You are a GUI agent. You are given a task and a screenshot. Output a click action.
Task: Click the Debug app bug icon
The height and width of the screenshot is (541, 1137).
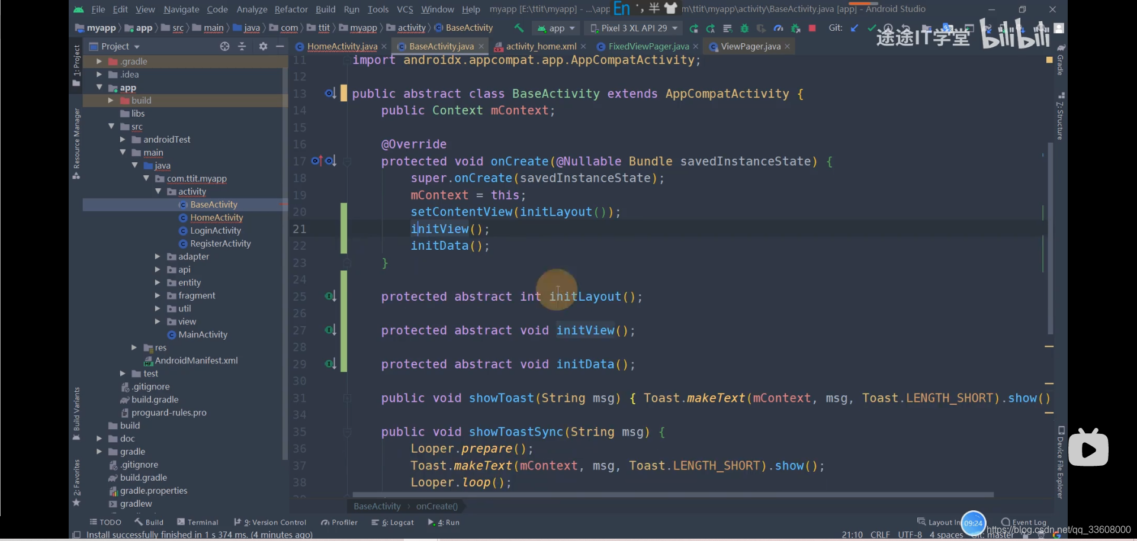[x=744, y=28]
